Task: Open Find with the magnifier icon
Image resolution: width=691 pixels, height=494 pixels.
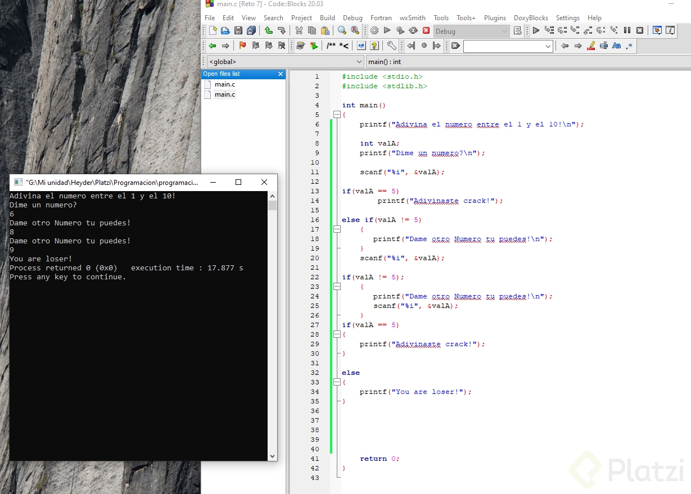Action: 342,30
